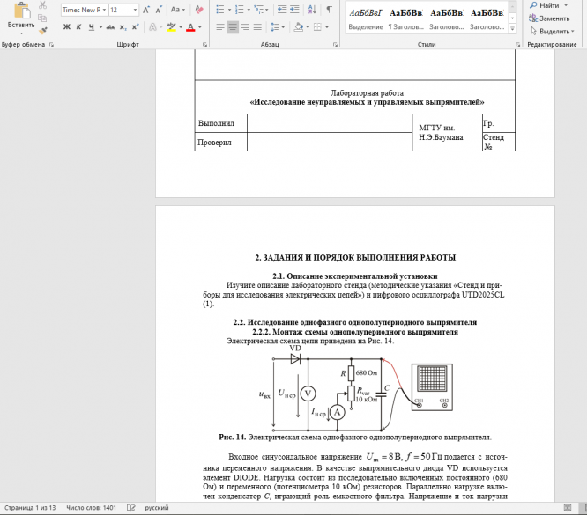Toggle strikethrough (abc) formatting
This screenshot has width=587, height=515.
[110, 27]
